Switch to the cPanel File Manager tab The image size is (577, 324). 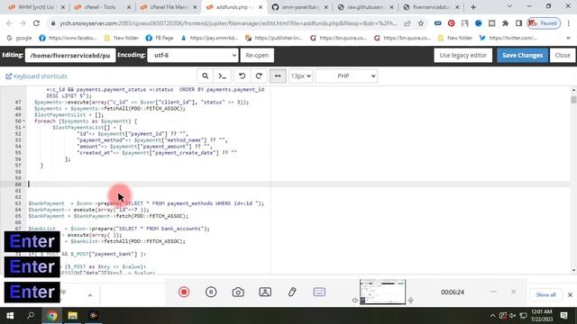(169, 7)
